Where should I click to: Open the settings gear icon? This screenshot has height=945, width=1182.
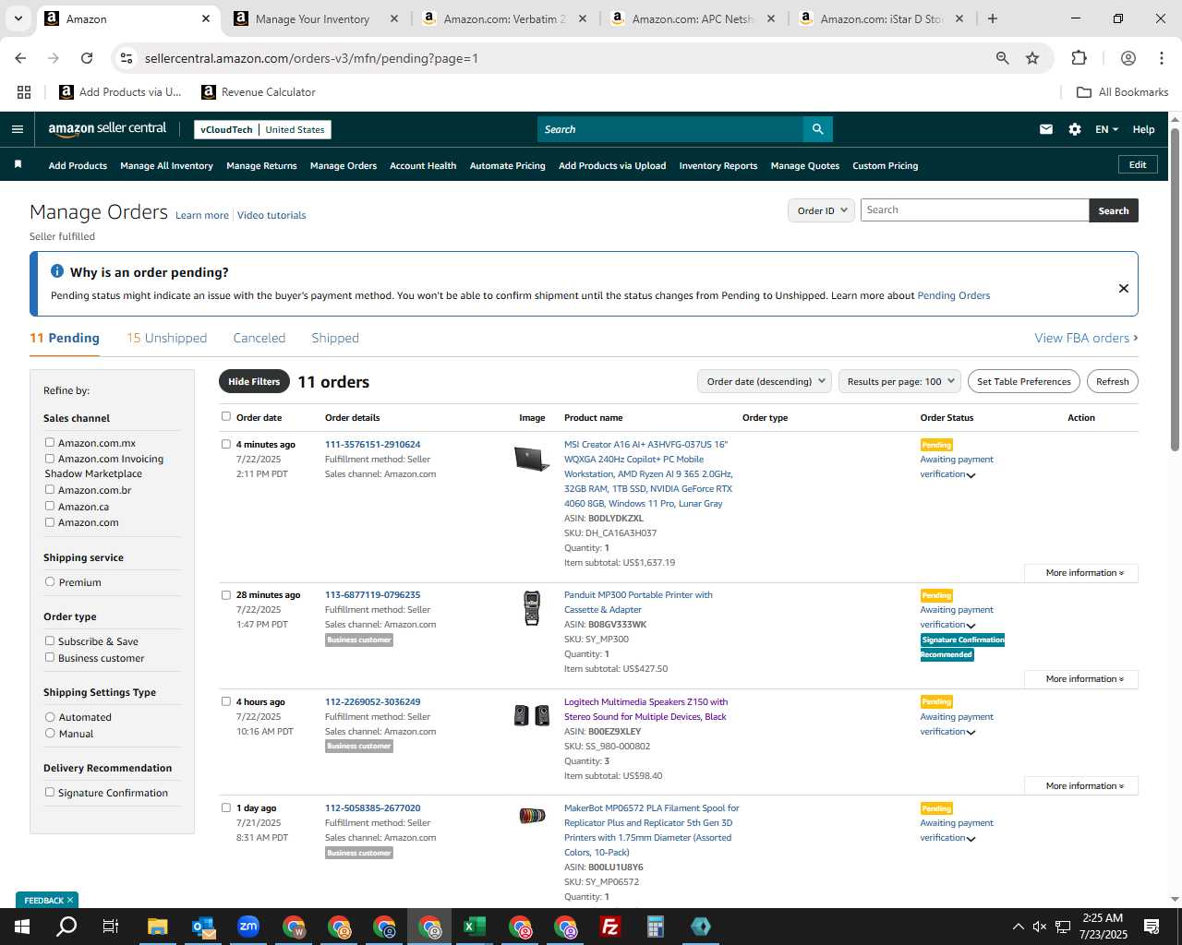pyautogui.click(x=1075, y=129)
